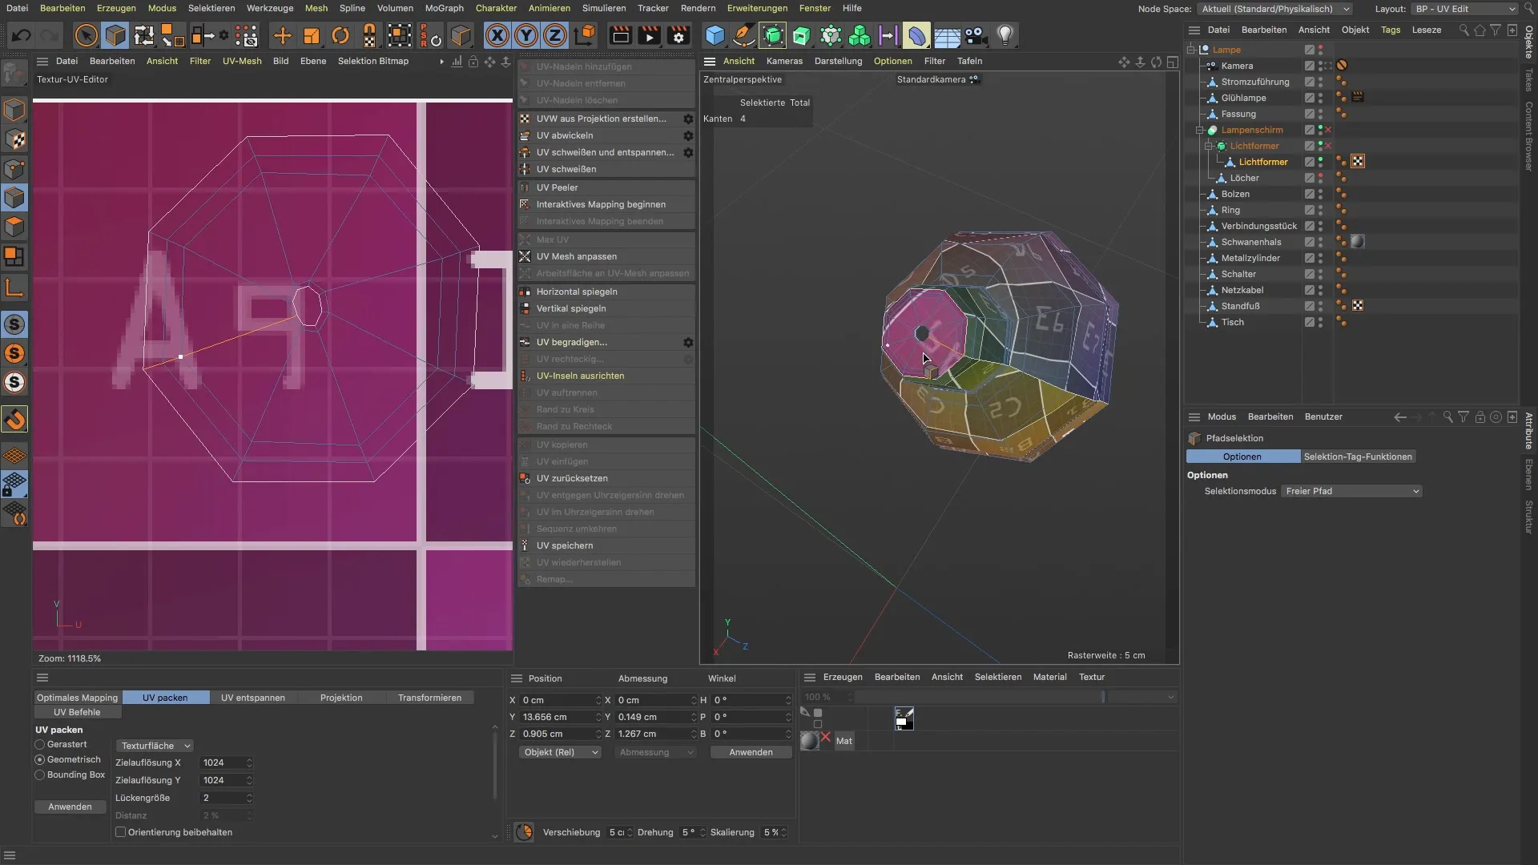This screenshot has height=865, width=1538.
Task: Click the Mat material sphere thumbnail
Action: click(810, 741)
